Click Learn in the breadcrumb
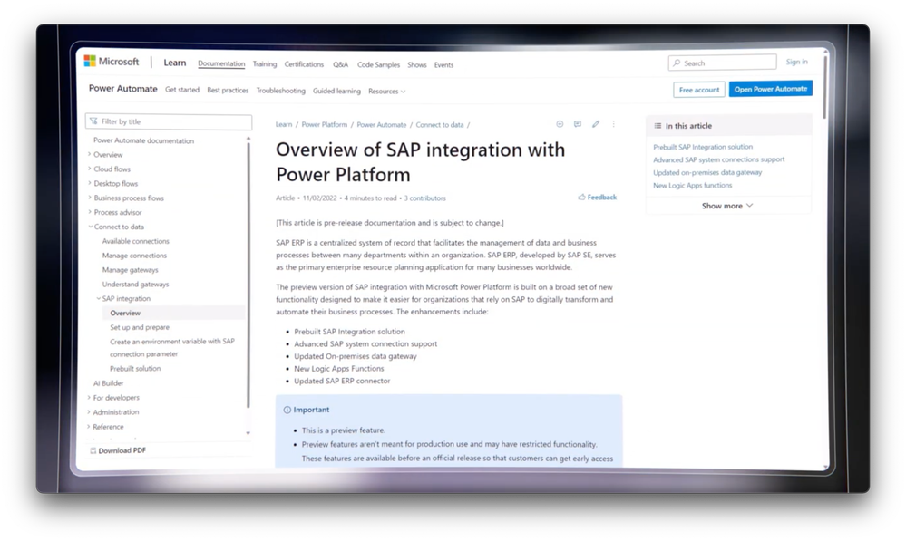 (x=284, y=124)
